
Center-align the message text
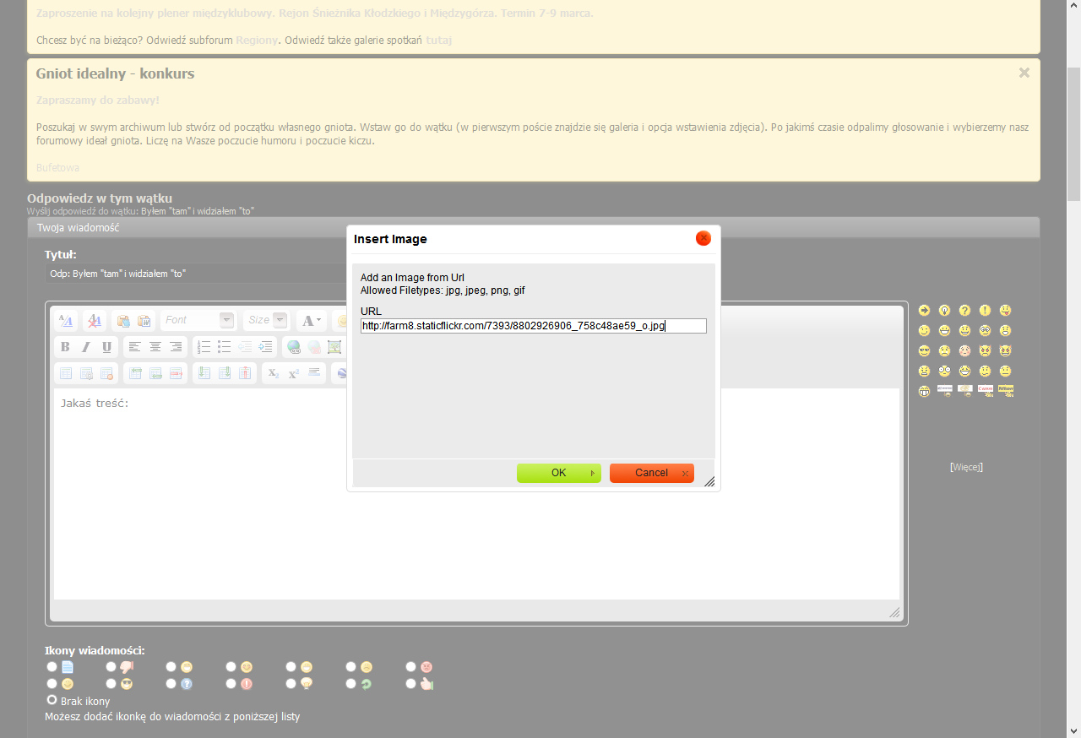click(x=155, y=347)
